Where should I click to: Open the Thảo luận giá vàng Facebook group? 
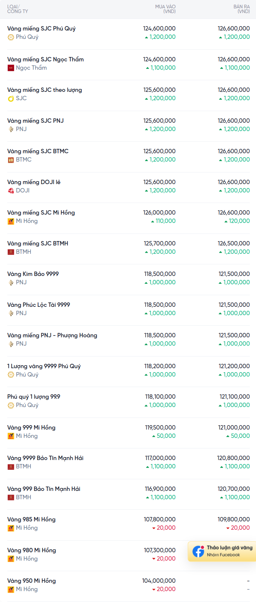coord(222,551)
